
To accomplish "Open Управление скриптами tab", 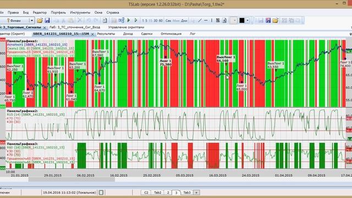I will 126,27.
